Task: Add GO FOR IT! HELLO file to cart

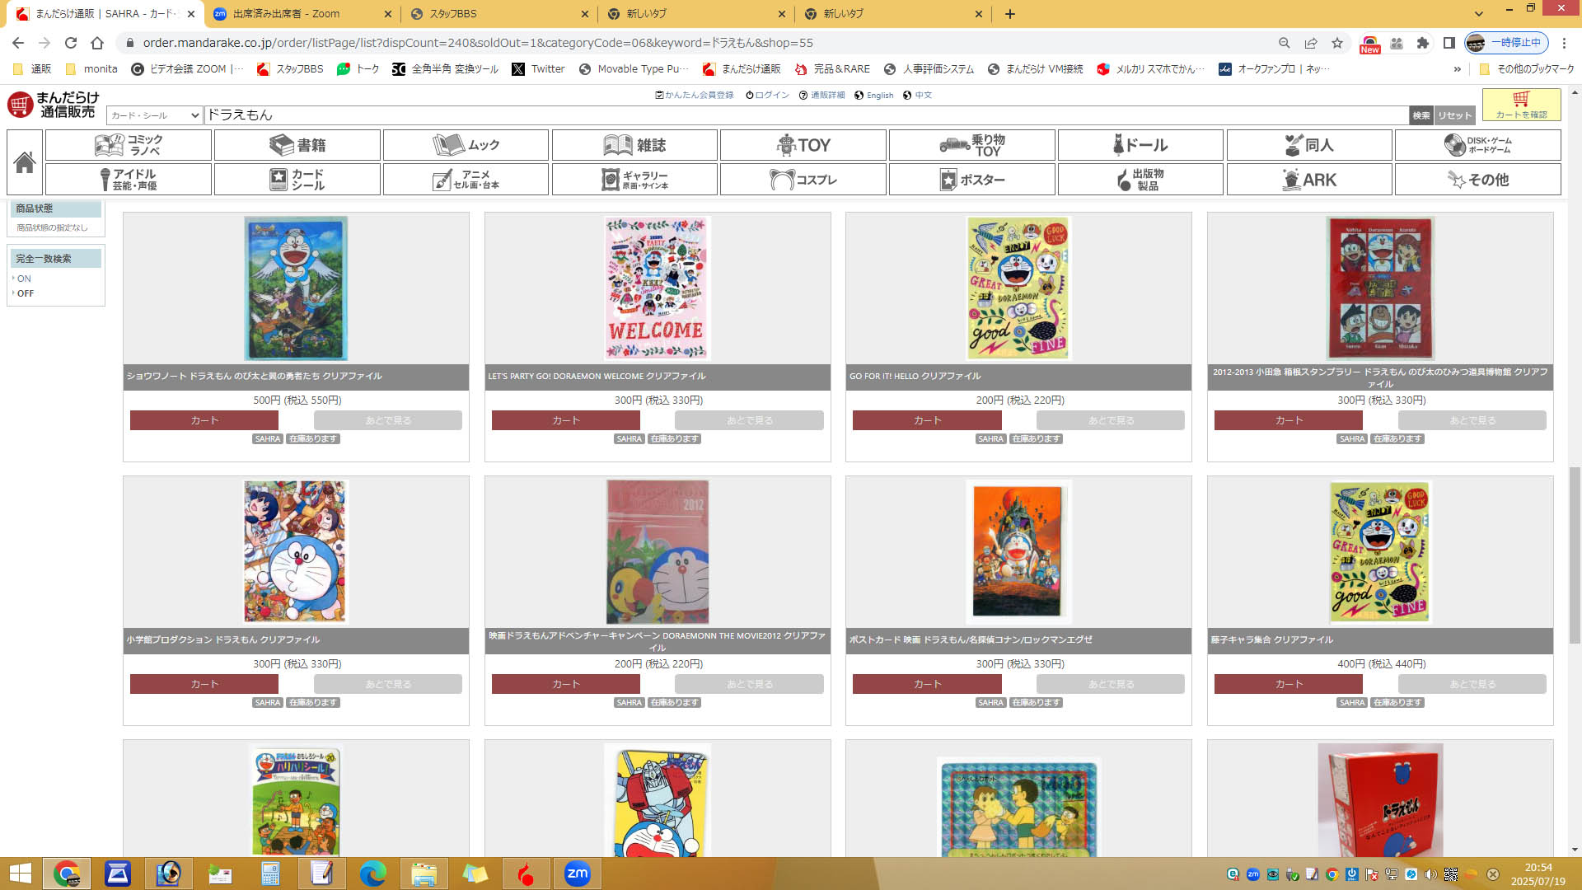Action: [927, 420]
